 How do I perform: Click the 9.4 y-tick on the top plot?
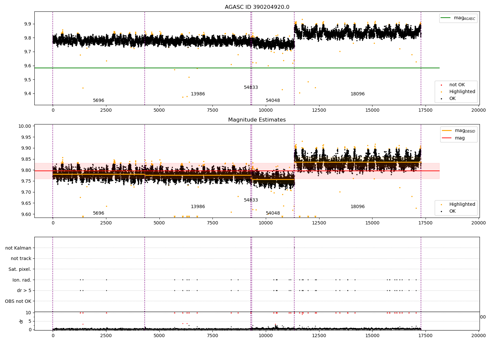27,94
